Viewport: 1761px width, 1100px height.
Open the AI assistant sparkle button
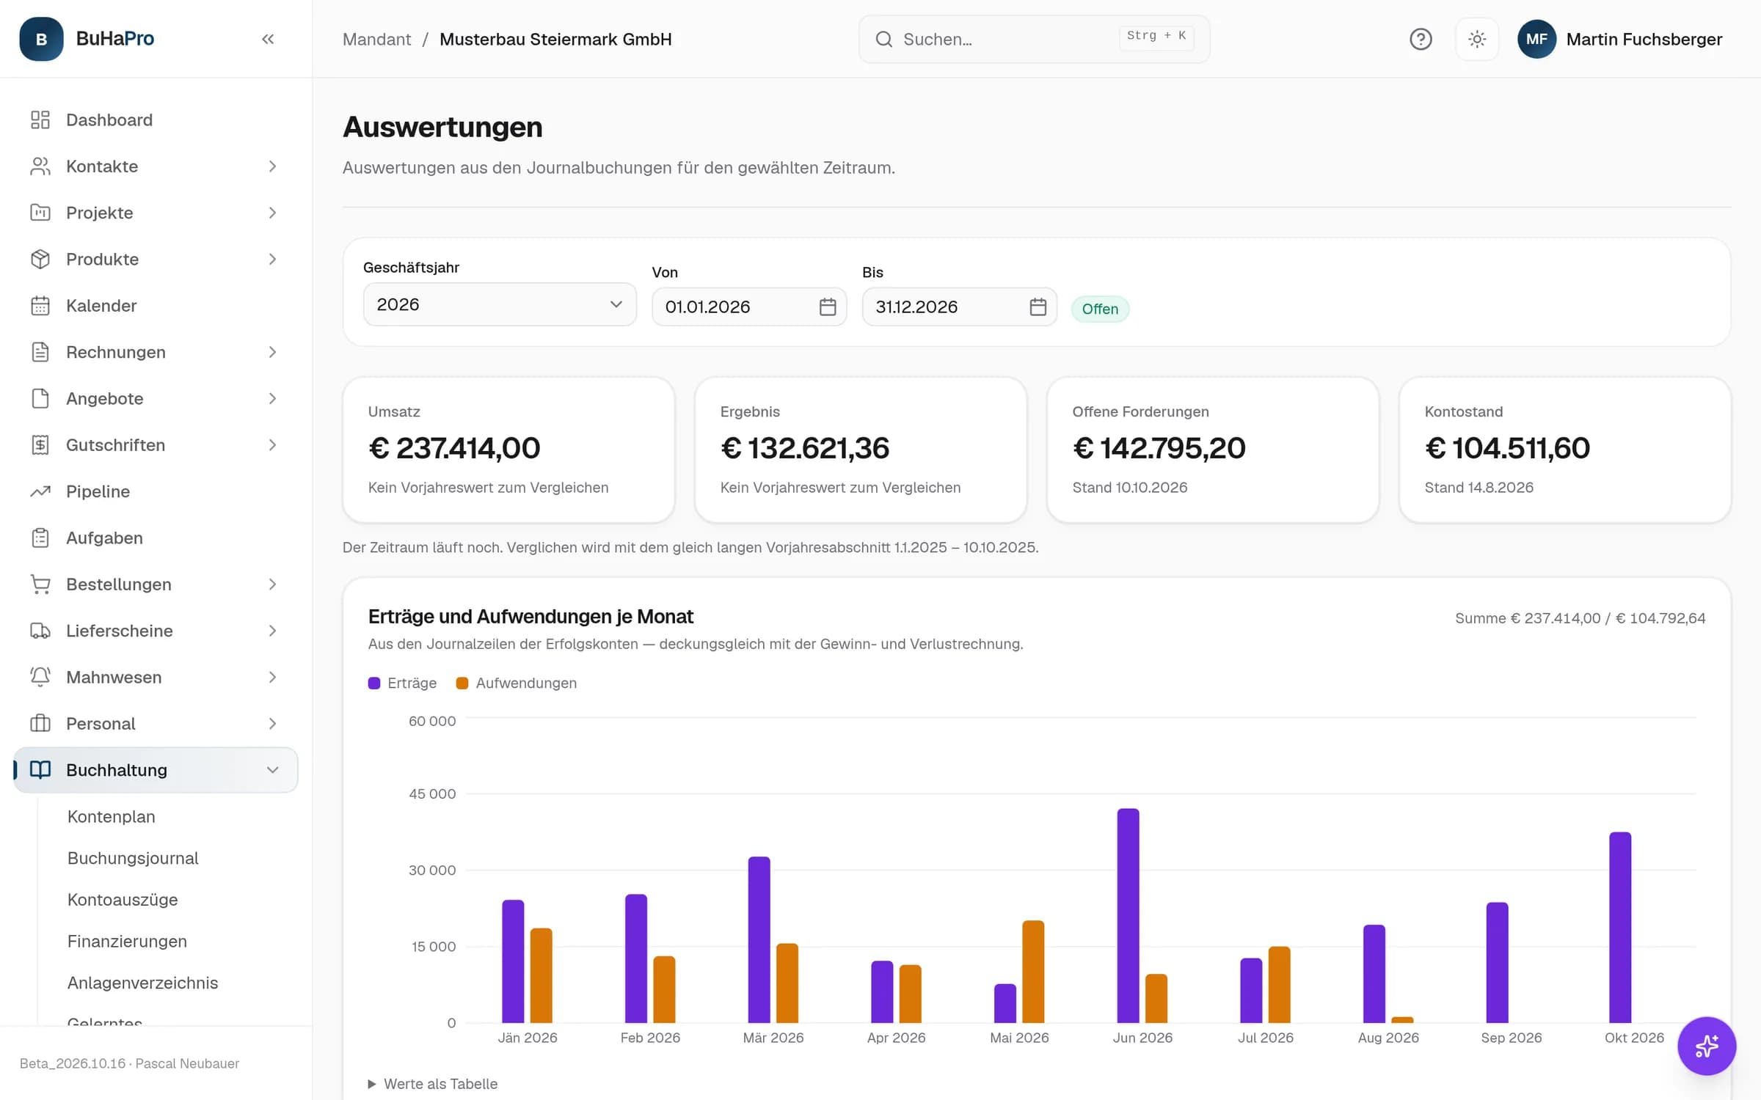(x=1707, y=1046)
